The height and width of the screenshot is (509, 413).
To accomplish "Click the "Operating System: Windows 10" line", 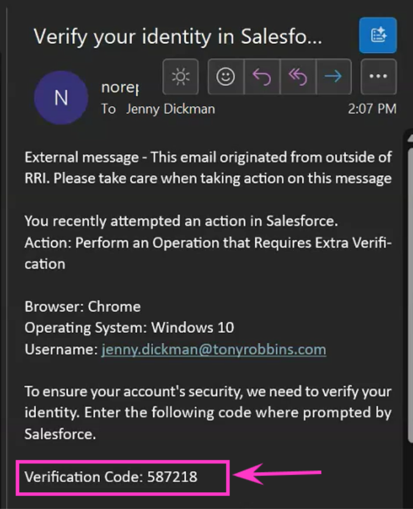I will tap(129, 328).
